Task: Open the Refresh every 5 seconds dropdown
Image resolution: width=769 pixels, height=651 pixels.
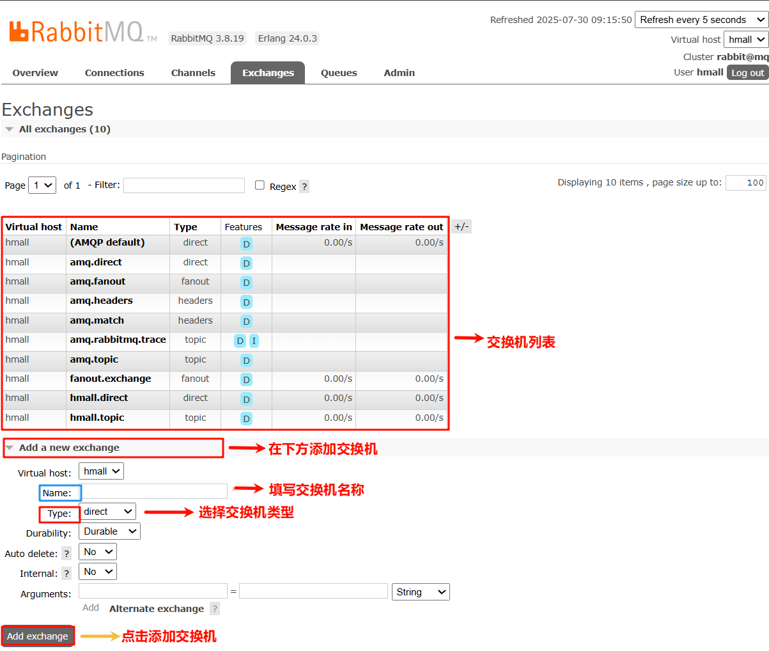Action: [701, 20]
